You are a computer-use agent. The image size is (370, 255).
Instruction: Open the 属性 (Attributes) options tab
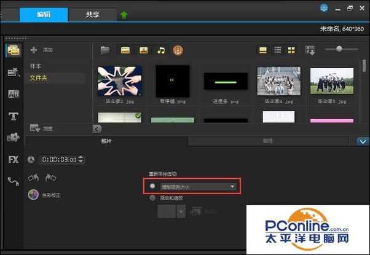pyautogui.click(x=267, y=141)
